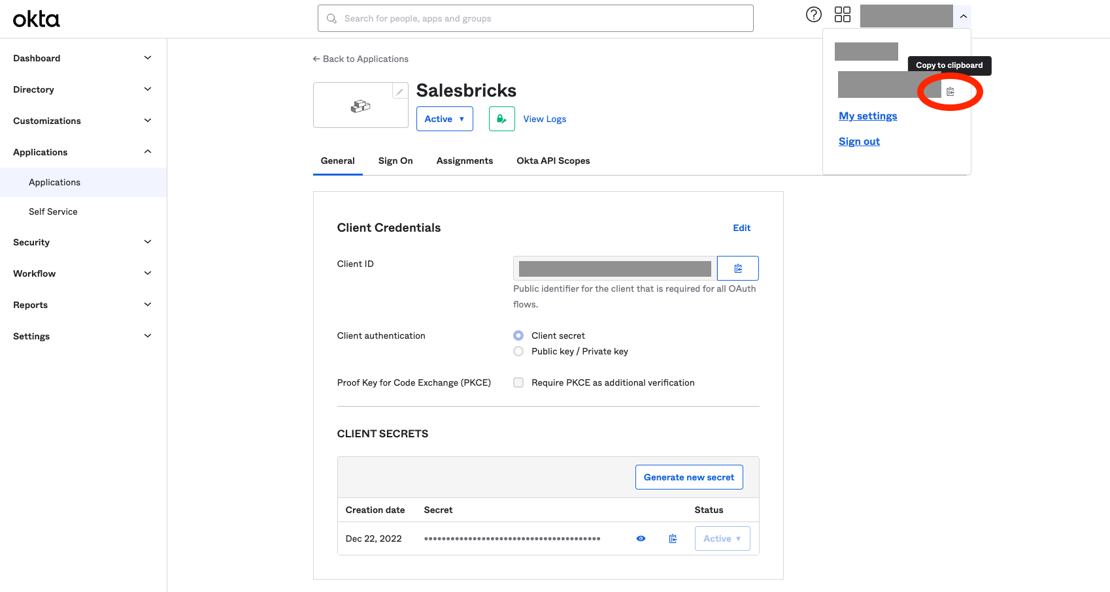1110x592 pixels.
Task: Reveal the client secret with eye icon
Action: [x=641, y=538]
